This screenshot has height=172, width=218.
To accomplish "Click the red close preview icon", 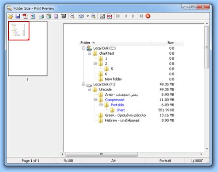I will click(148, 16).
